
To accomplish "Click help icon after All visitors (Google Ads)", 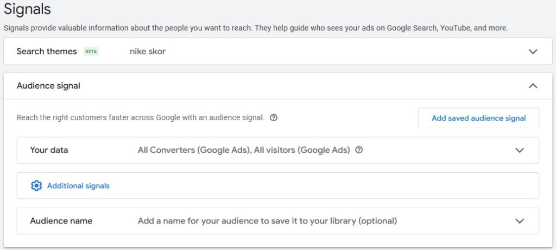I will (x=359, y=150).
